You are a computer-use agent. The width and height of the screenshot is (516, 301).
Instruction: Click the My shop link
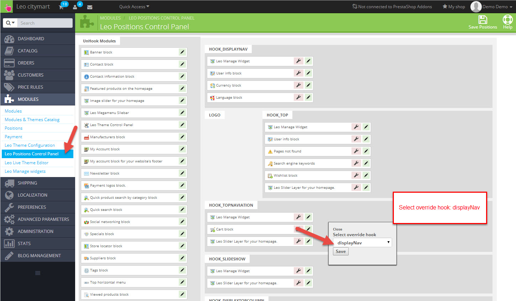[454, 7]
